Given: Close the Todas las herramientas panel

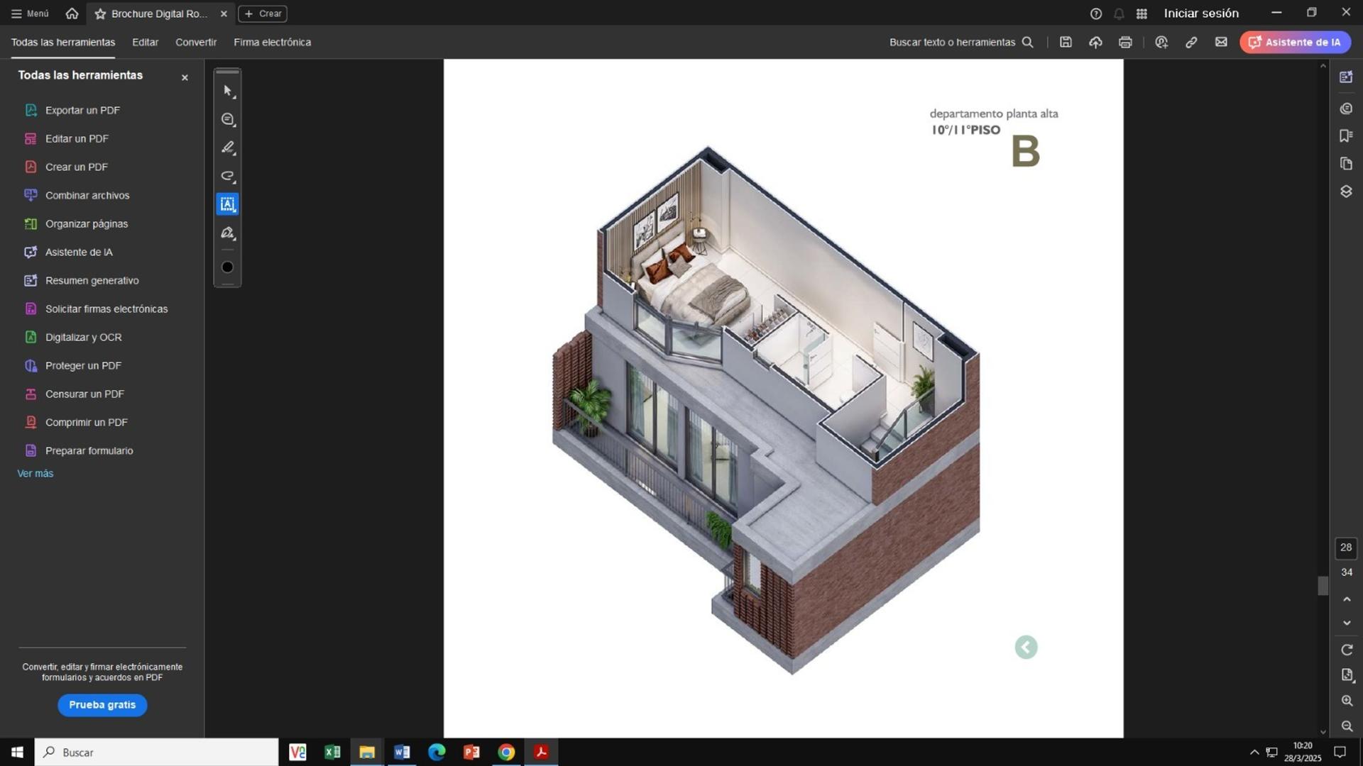Looking at the screenshot, I should (185, 77).
